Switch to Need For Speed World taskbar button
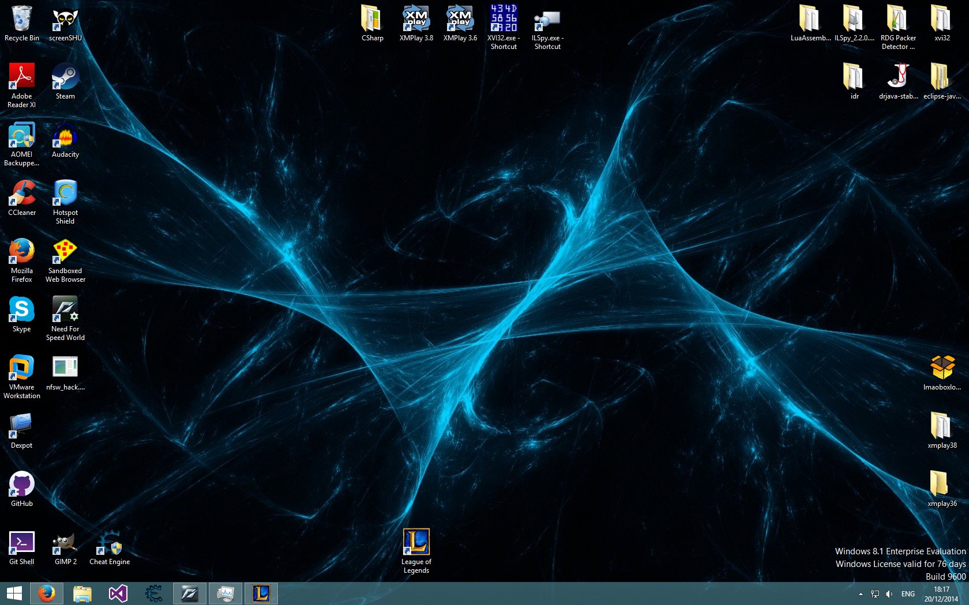The width and height of the screenshot is (969, 605). 189,593
